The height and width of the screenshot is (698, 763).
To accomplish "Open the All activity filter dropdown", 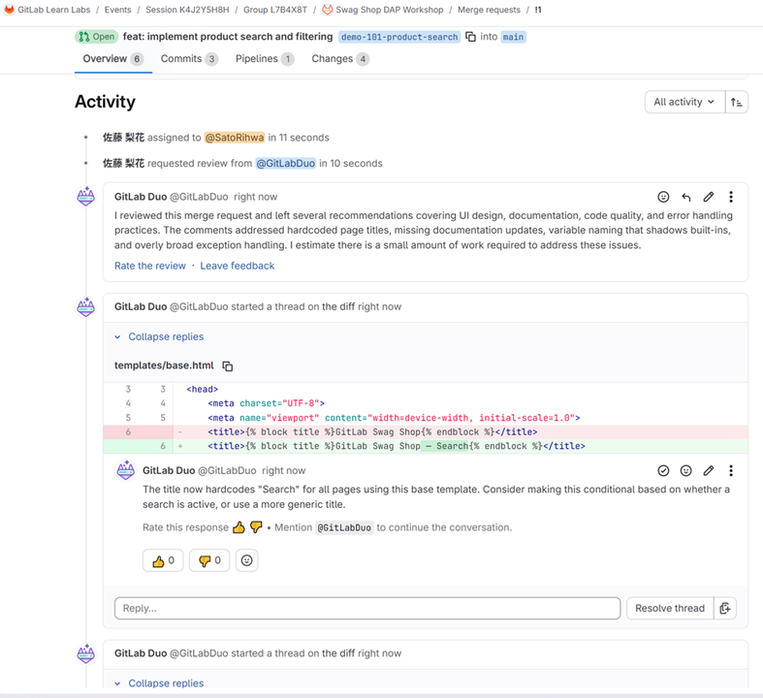I will (x=684, y=102).
